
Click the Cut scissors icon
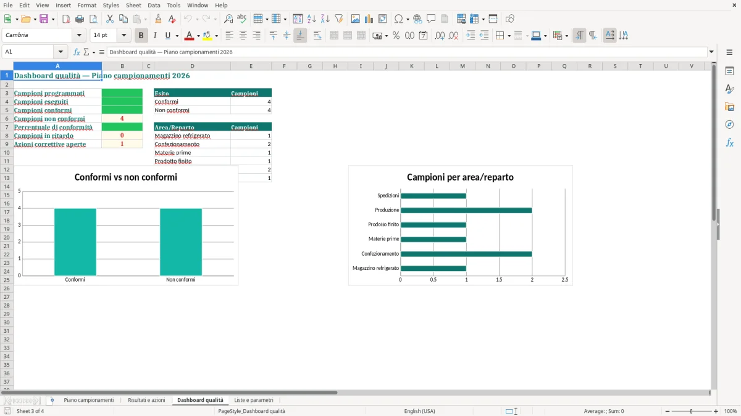click(x=110, y=19)
